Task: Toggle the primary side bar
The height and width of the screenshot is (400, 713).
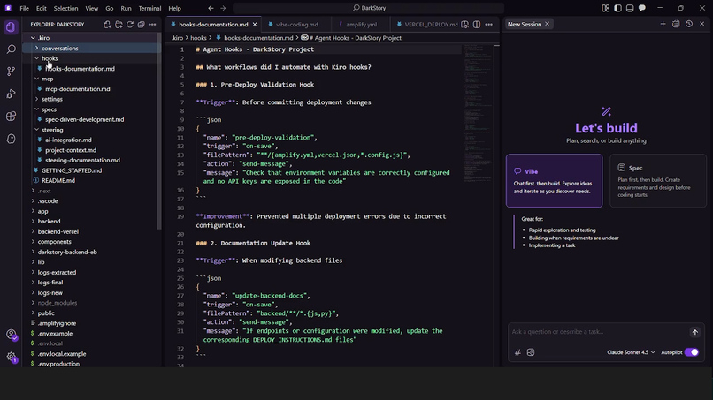Action: [x=617, y=8]
